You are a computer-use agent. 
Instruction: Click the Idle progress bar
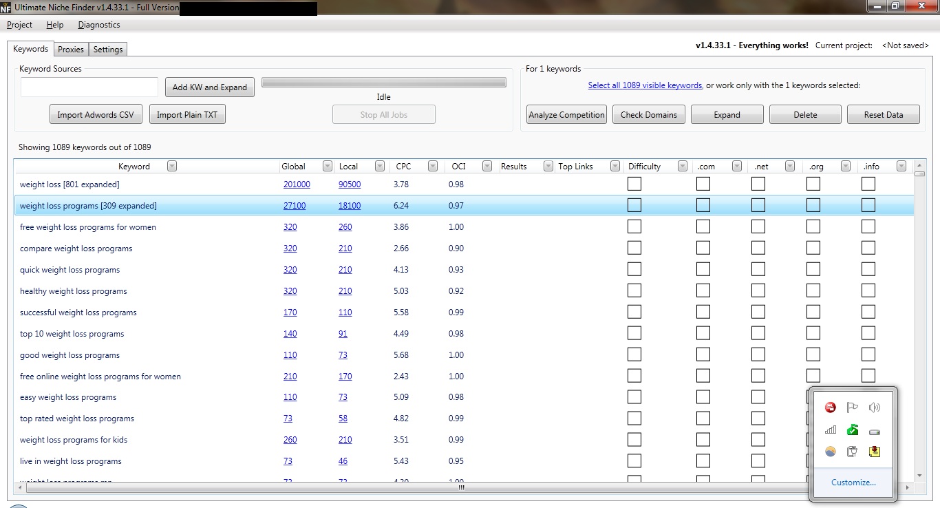point(384,83)
